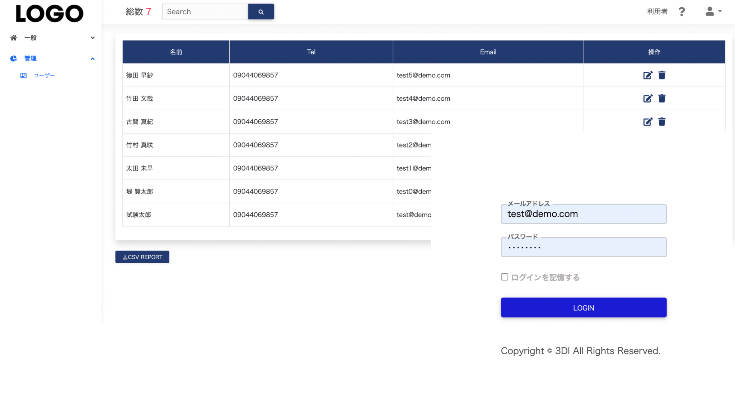This screenshot has height=404, width=735.
Task: Click the 利用者 label in header
Action: coord(657,11)
